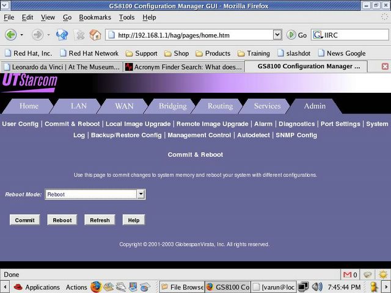Image resolution: width=391 pixels, height=293 pixels.
Task: Select the LAN navigation tab
Action: point(79,106)
